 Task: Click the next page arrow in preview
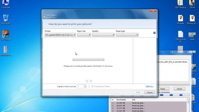click(x=91, y=81)
